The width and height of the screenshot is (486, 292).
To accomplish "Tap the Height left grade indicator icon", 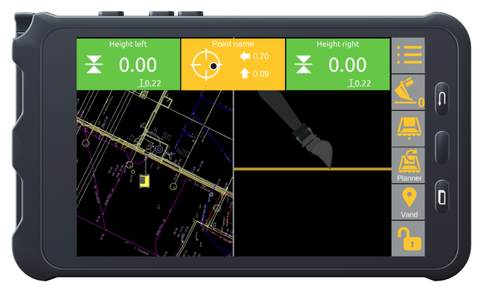I will tap(93, 65).
